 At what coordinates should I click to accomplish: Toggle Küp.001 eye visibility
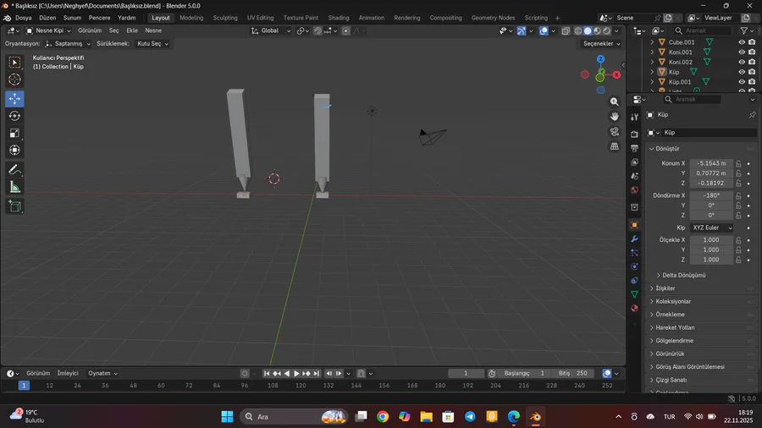pyautogui.click(x=742, y=81)
